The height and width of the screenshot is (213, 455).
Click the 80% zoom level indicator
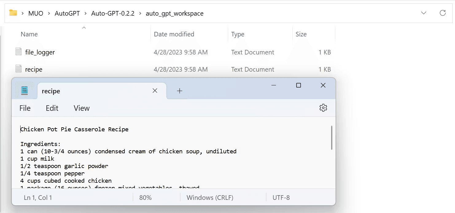145,197
